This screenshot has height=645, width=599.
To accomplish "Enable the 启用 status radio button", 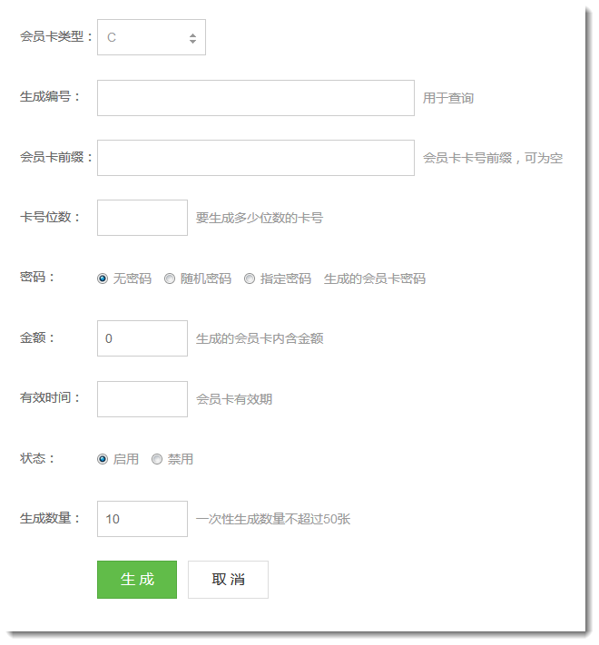I will [103, 459].
